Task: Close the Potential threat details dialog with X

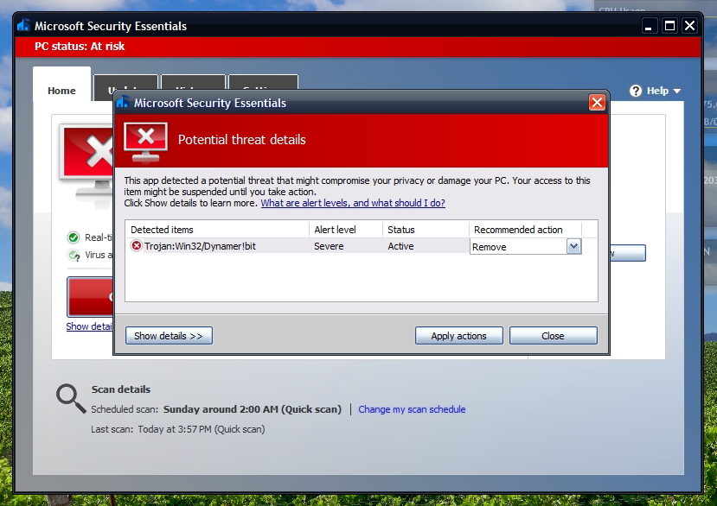Action: click(x=597, y=103)
